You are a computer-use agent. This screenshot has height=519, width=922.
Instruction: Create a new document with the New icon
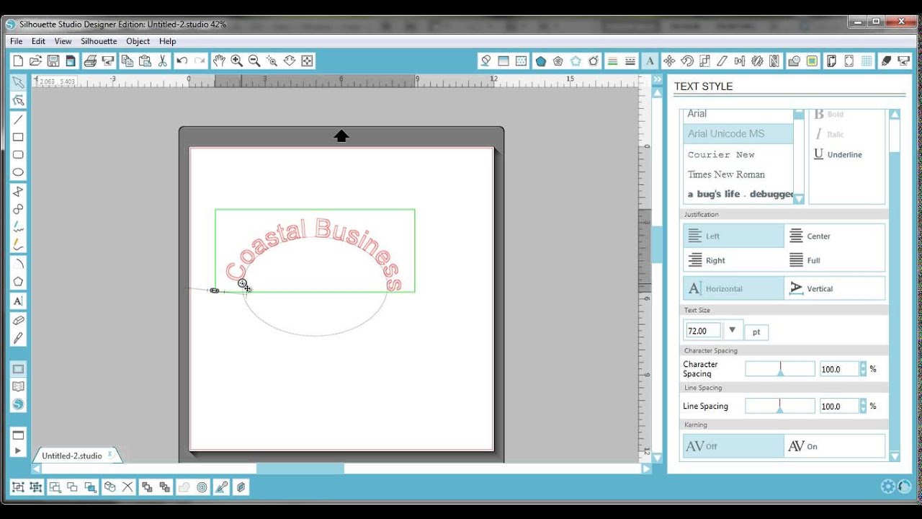pos(18,61)
